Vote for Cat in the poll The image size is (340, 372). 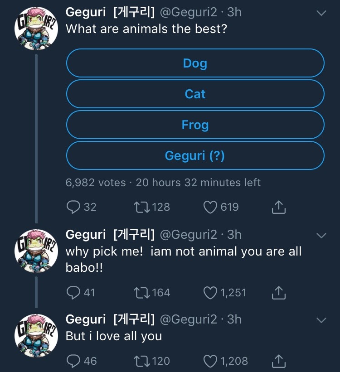pos(195,94)
